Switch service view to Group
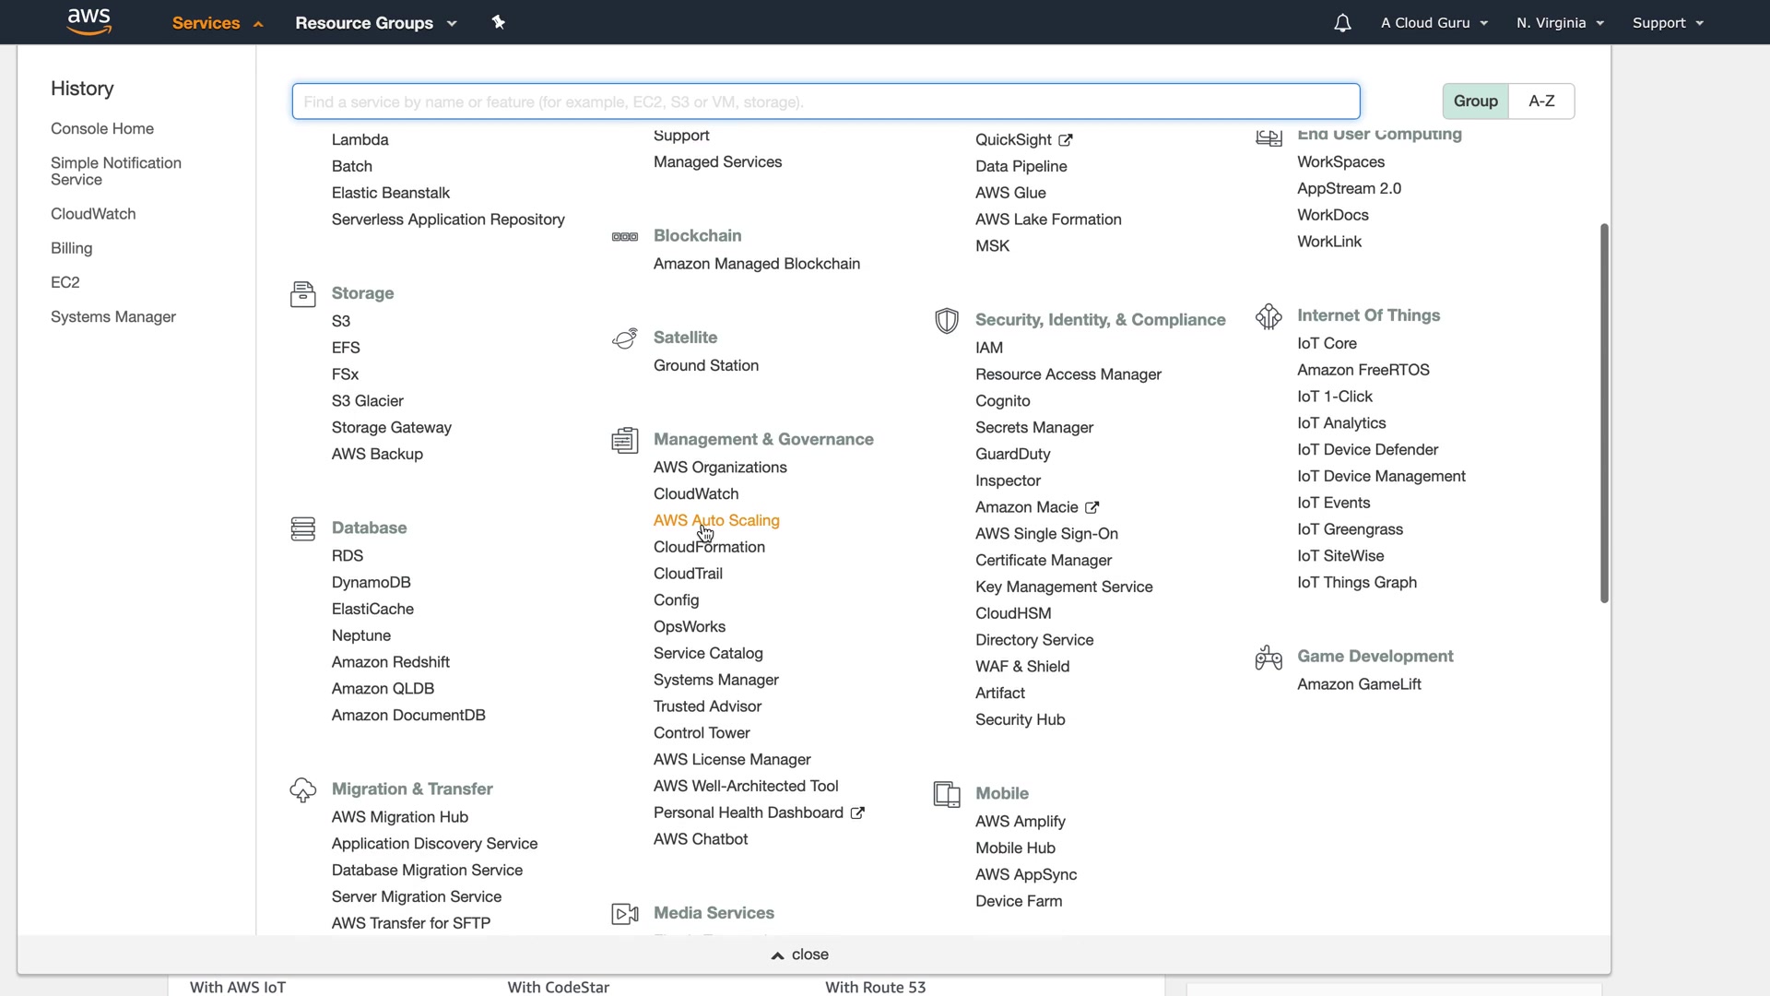Viewport: 1770px width, 996px height. pyautogui.click(x=1475, y=101)
